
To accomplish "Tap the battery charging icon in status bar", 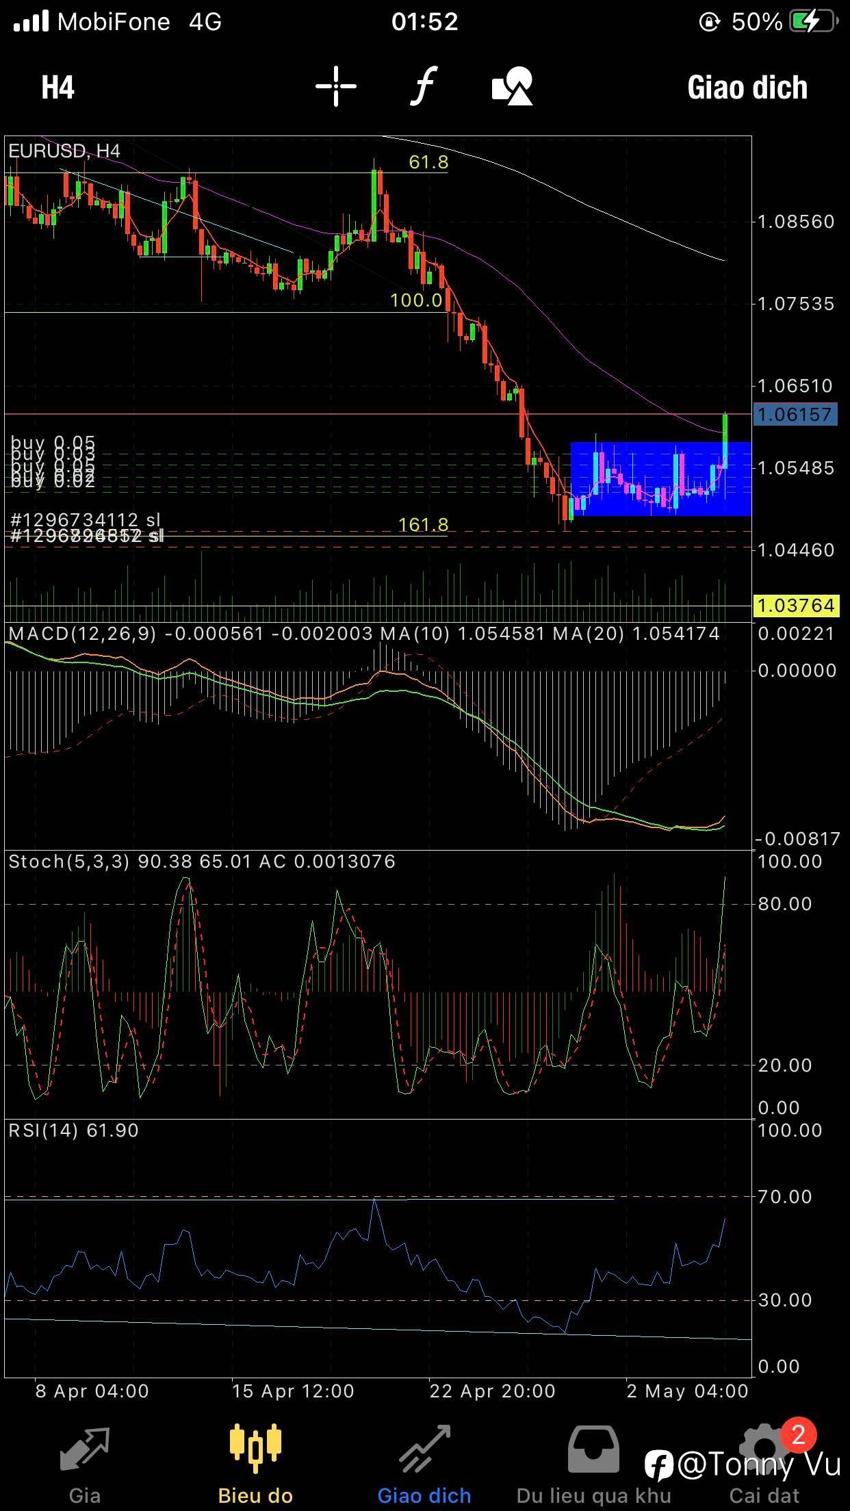I will [x=813, y=22].
